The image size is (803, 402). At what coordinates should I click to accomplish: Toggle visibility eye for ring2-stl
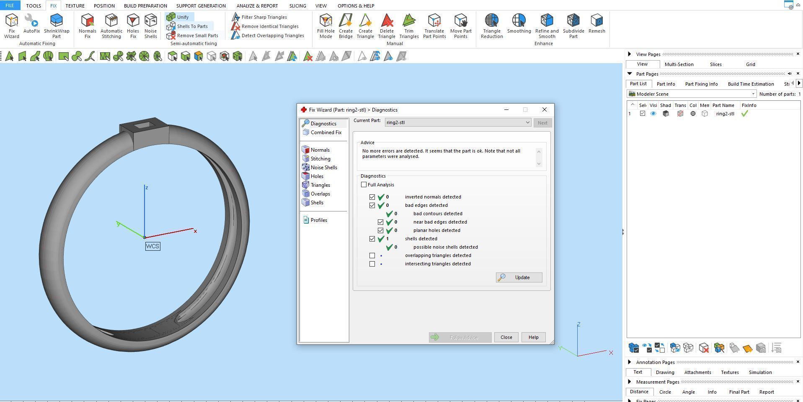653,114
